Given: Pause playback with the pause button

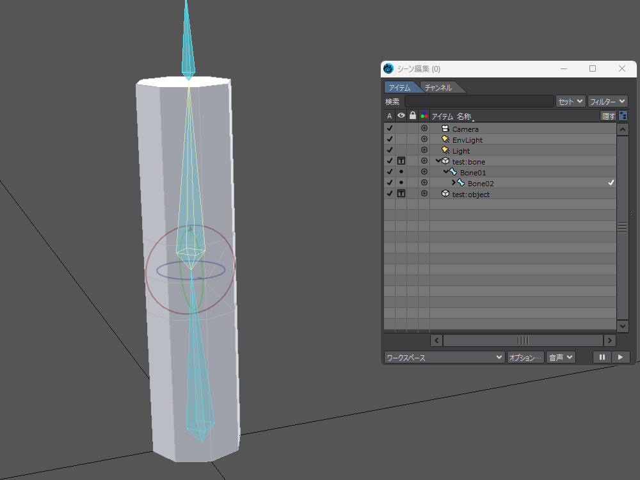Looking at the screenshot, I should [602, 357].
